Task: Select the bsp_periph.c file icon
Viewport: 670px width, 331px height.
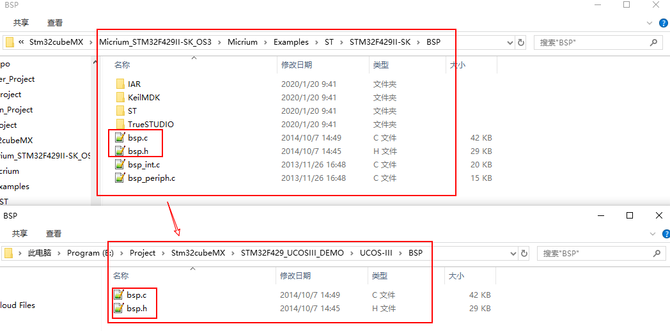Action: [120, 178]
